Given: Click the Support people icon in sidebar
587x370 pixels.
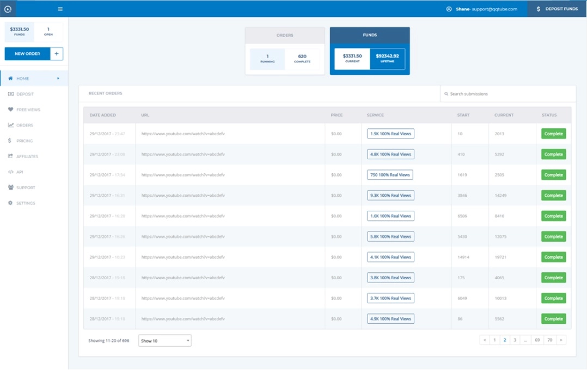Looking at the screenshot, I should pos(10,187).
